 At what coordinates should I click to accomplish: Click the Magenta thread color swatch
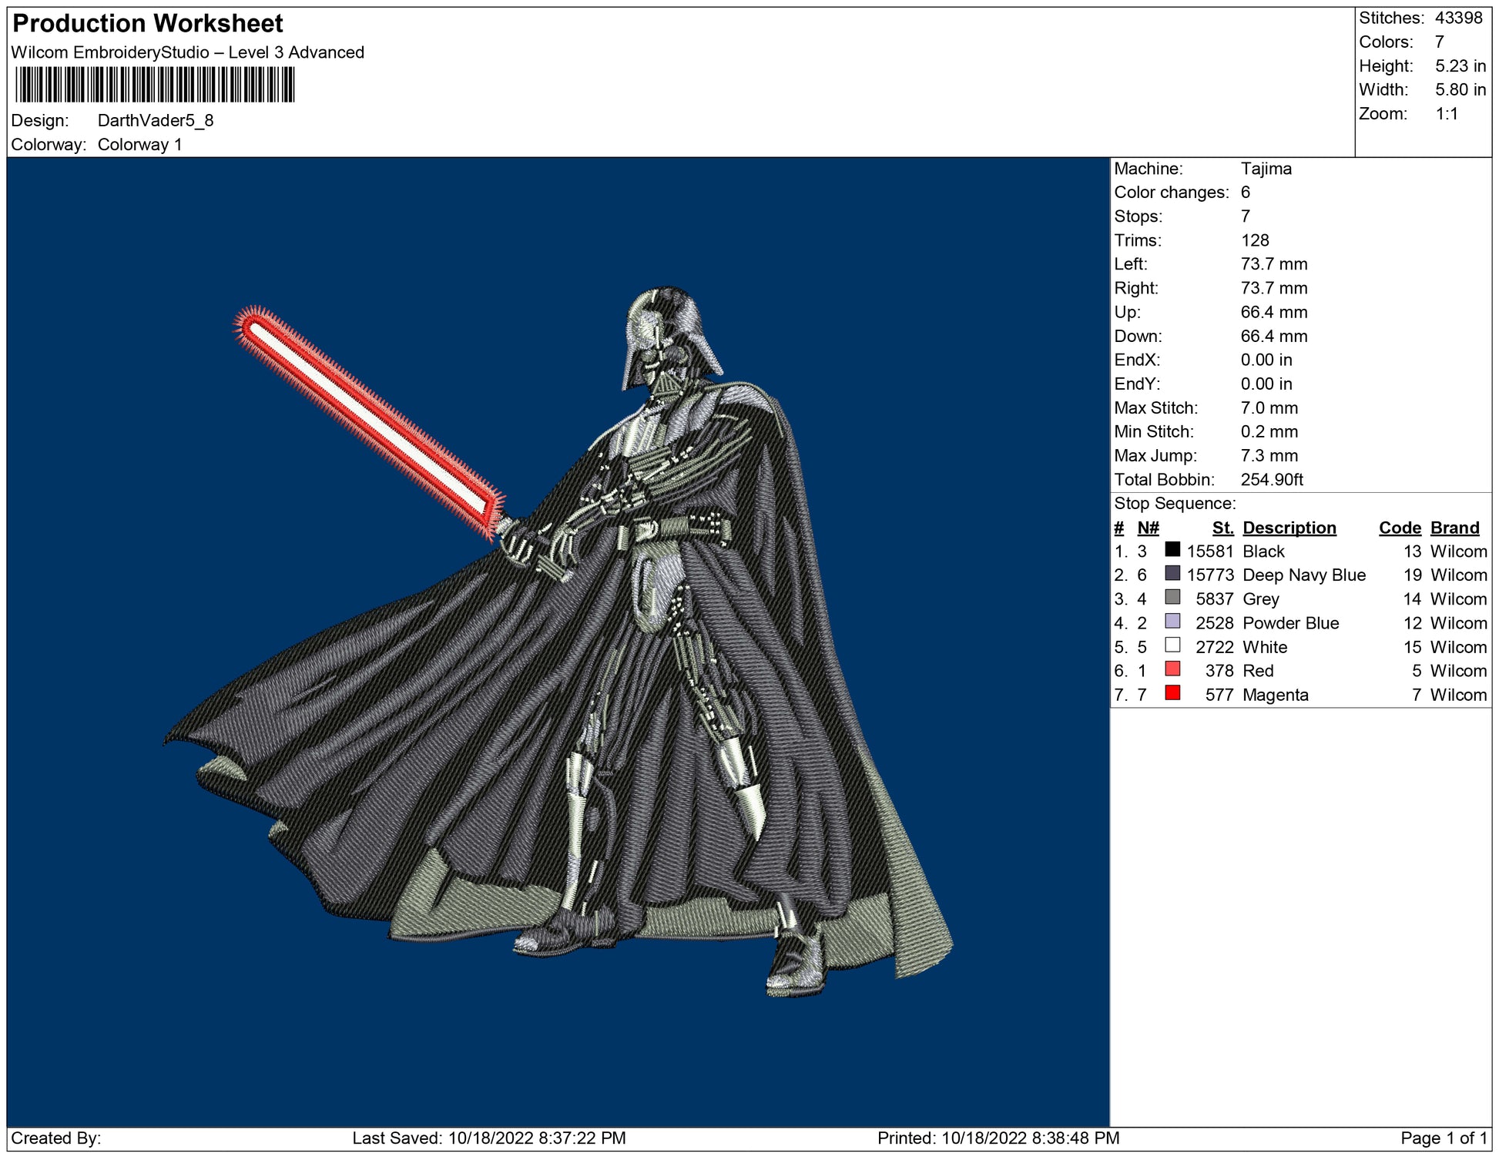pos(1172,692)
